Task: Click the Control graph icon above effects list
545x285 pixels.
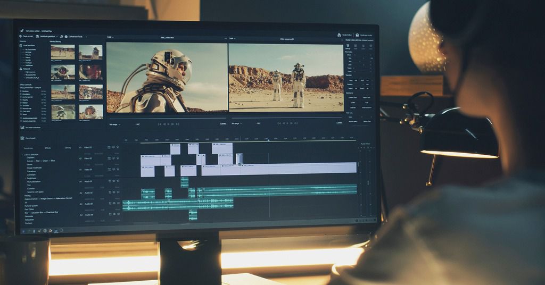Action: 22,138
